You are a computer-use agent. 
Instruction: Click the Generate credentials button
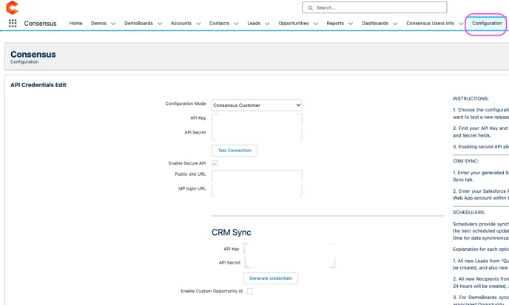[x=271, y=278]
